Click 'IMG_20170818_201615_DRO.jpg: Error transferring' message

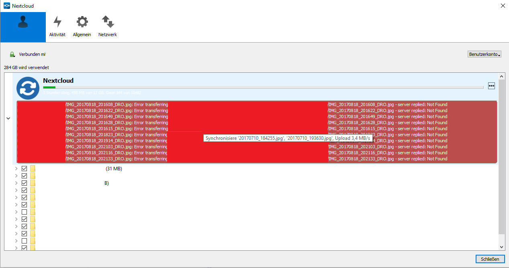(117, 129)
